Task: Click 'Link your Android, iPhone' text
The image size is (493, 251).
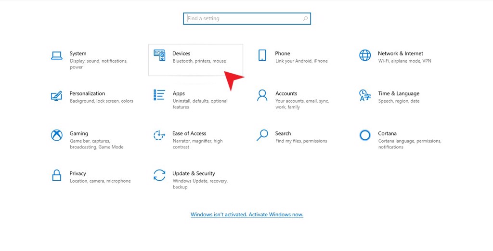Action: 301,61
